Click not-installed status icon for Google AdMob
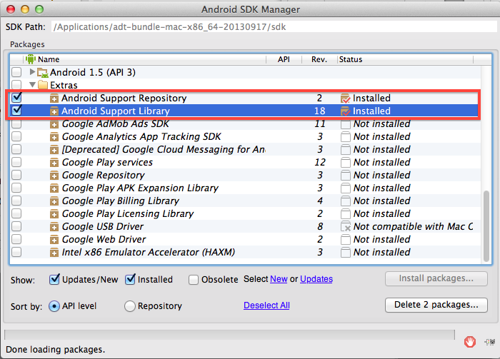This screenshot has width=500, height=359. (345, 124)
